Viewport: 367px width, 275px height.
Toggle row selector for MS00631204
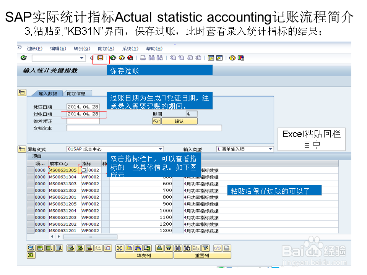tap(31, 210)
